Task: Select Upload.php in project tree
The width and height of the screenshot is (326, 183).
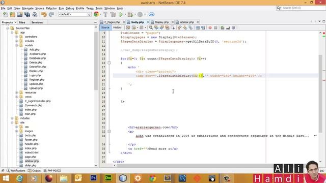Action: [x=36, y=88]
